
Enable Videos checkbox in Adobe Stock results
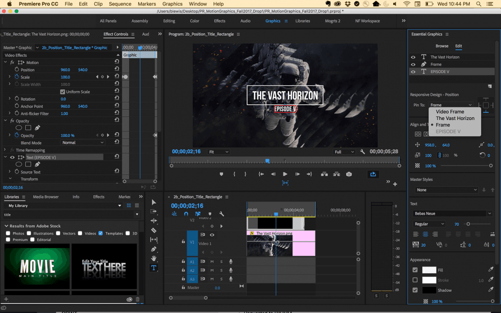[x=80, y=233]
